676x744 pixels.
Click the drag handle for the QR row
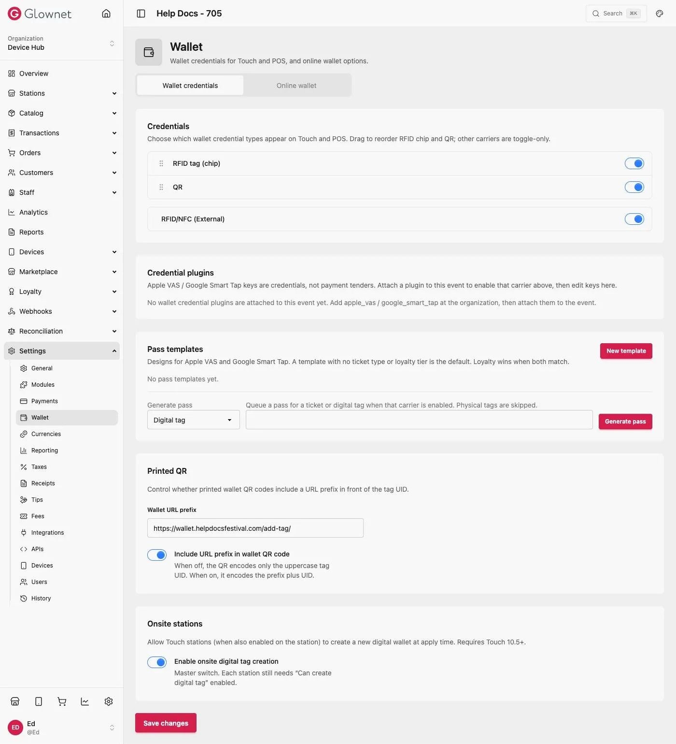click(x=161, y=187)
